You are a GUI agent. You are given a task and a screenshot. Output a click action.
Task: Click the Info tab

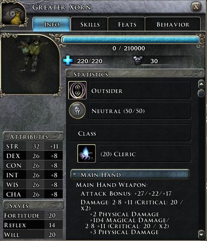pos(51,24)
